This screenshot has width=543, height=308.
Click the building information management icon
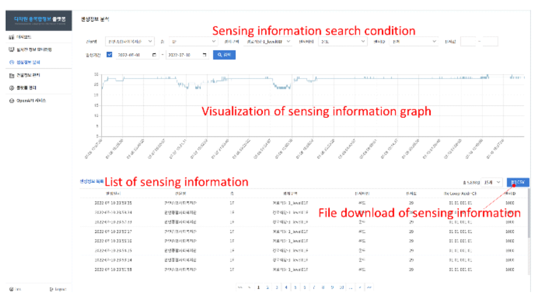(11, 75)
